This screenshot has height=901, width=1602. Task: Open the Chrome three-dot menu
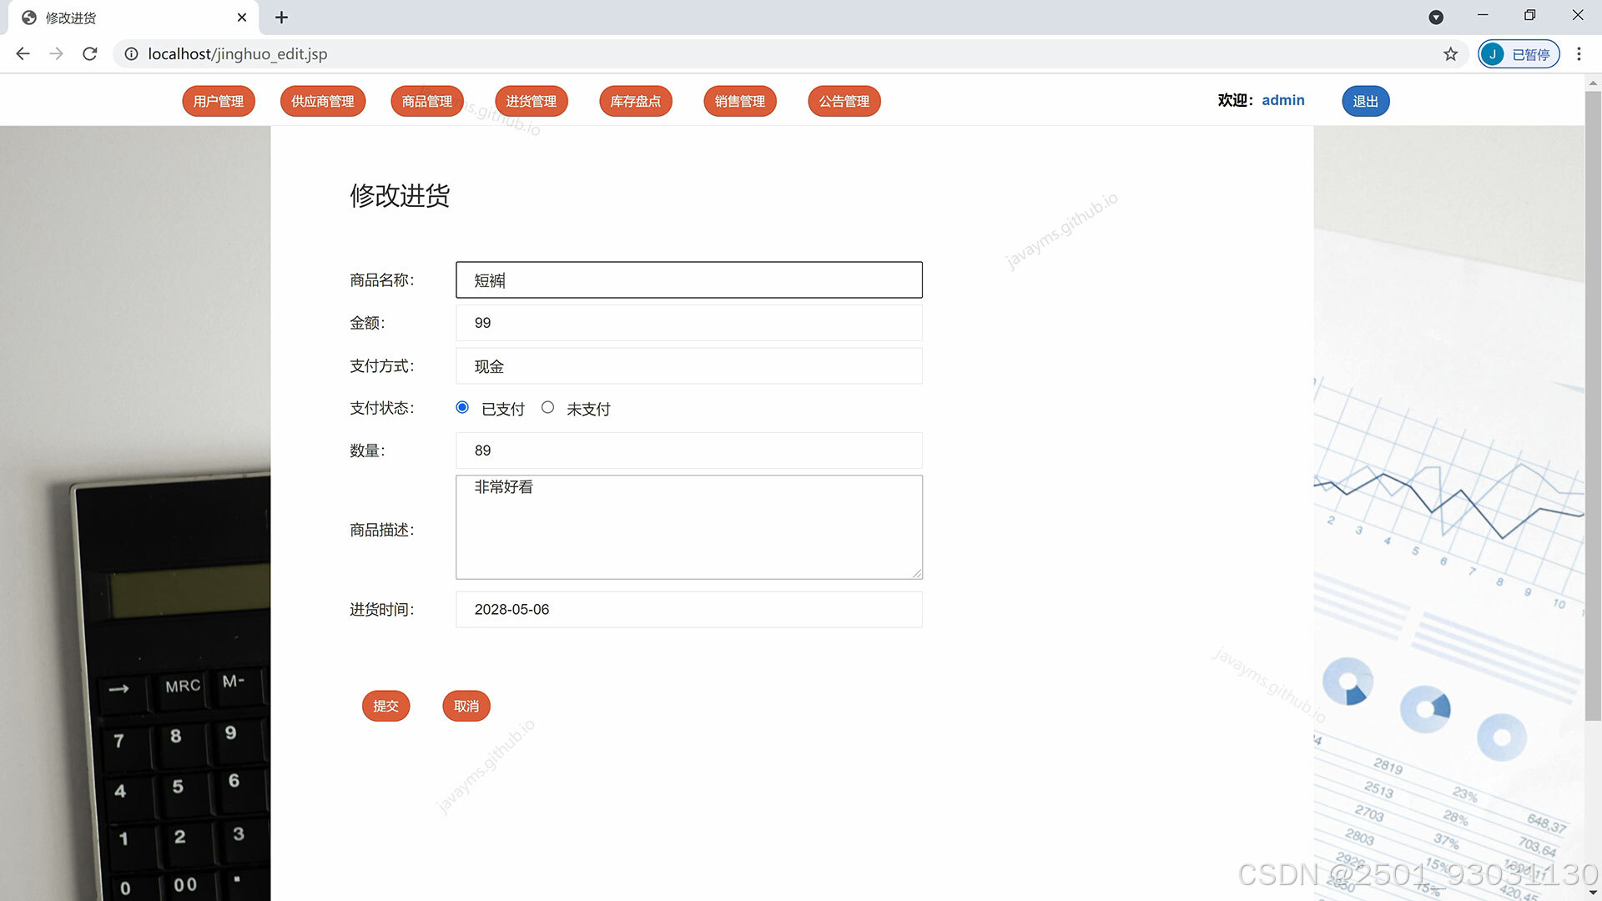1579,54
